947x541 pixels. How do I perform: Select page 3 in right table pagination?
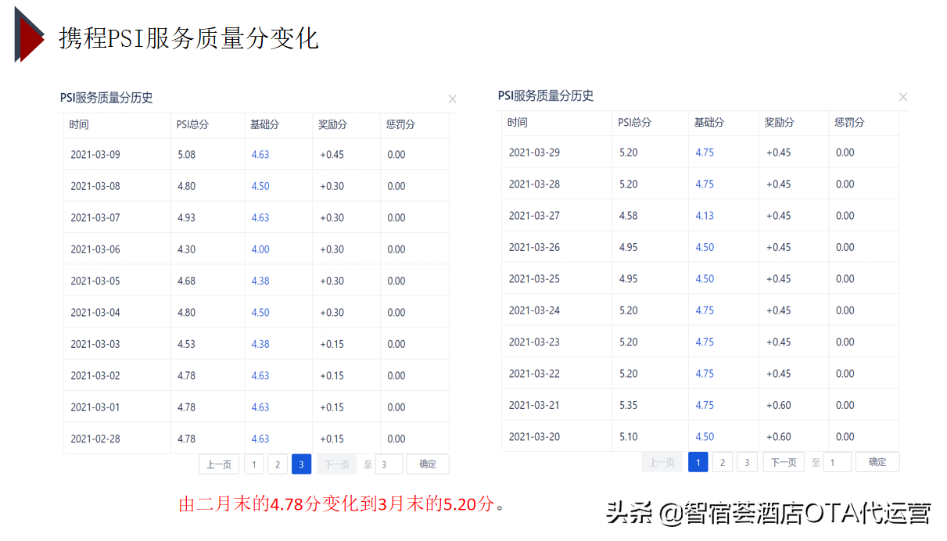pyautogui.click(x=747, y=462)
